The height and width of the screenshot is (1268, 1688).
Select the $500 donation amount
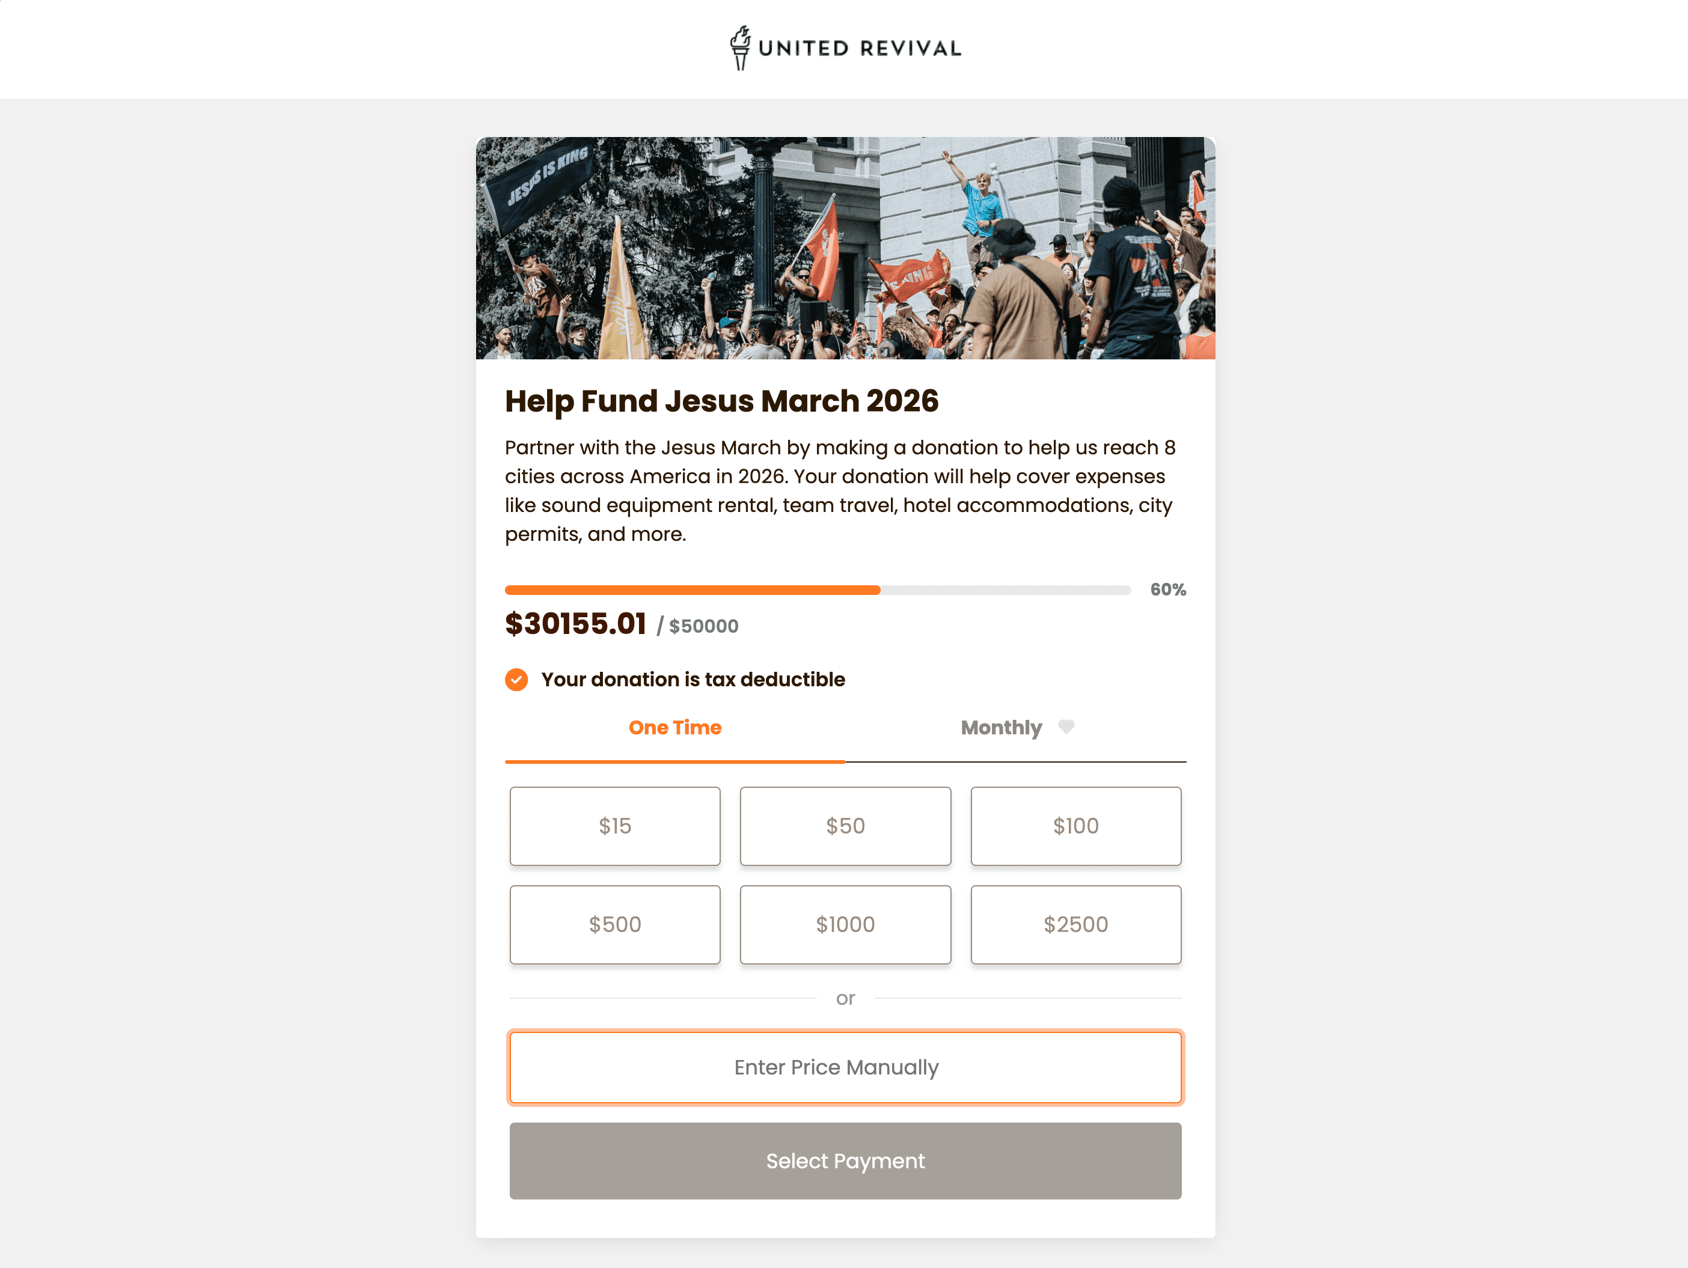point(614,924)
